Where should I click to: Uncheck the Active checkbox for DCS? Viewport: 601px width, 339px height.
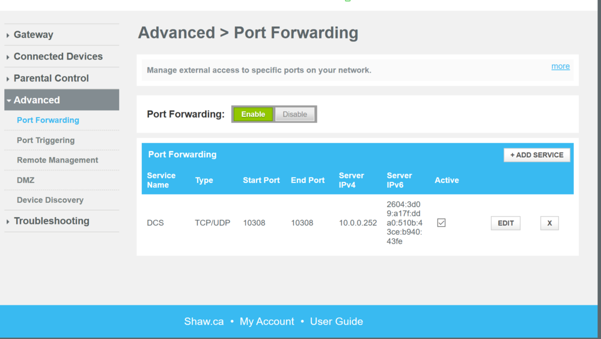441,223
